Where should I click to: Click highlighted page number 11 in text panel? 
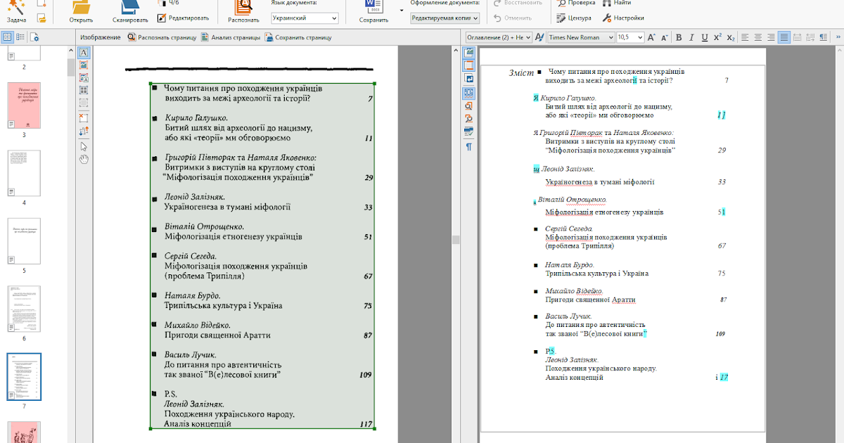click(x=721, y=115)
